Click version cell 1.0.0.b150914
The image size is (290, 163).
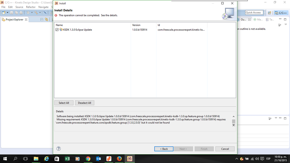click(x=140, y=30)
